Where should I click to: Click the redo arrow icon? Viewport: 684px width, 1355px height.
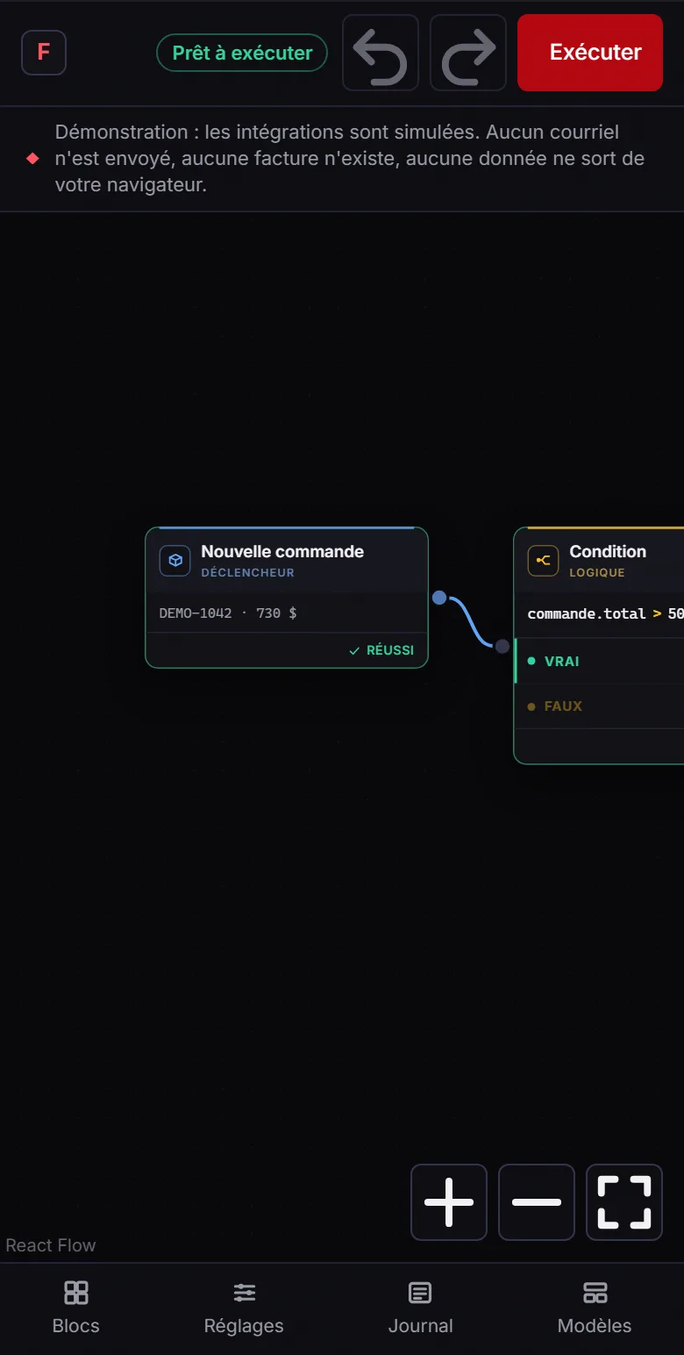(468, 53)
